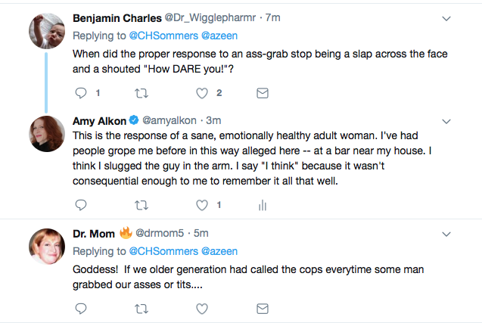Open more options on Benjamin Charles's tweet

446,18
